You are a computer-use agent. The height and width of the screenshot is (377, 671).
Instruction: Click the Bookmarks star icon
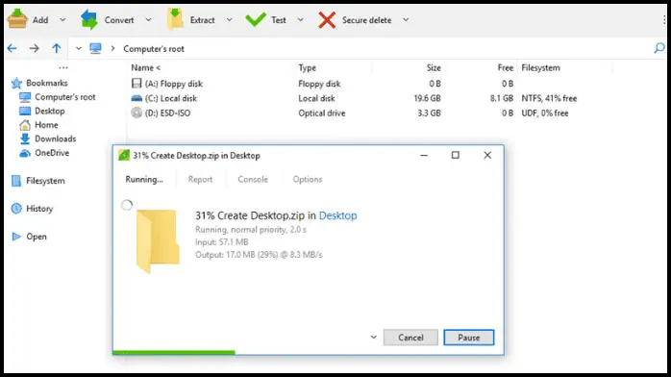coord(16,83)
